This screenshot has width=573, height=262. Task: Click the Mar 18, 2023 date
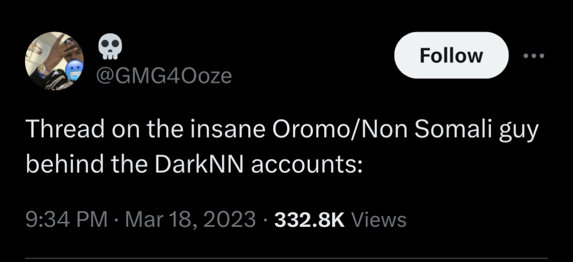[x=191, y=219]
